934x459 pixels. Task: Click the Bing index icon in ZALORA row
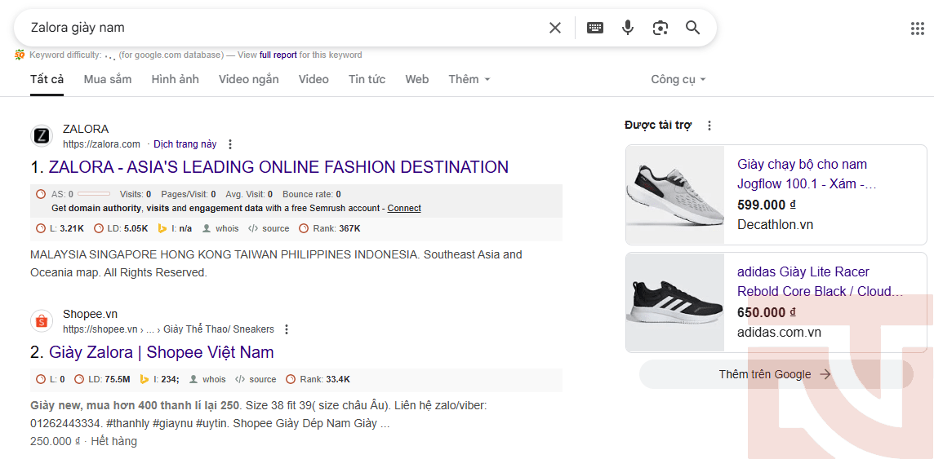(x=162, y=228)
